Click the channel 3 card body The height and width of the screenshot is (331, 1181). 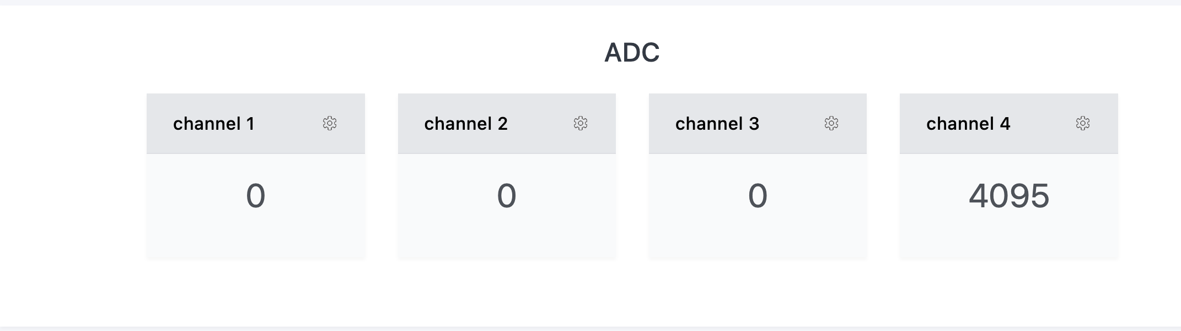(x=758, y=234)
